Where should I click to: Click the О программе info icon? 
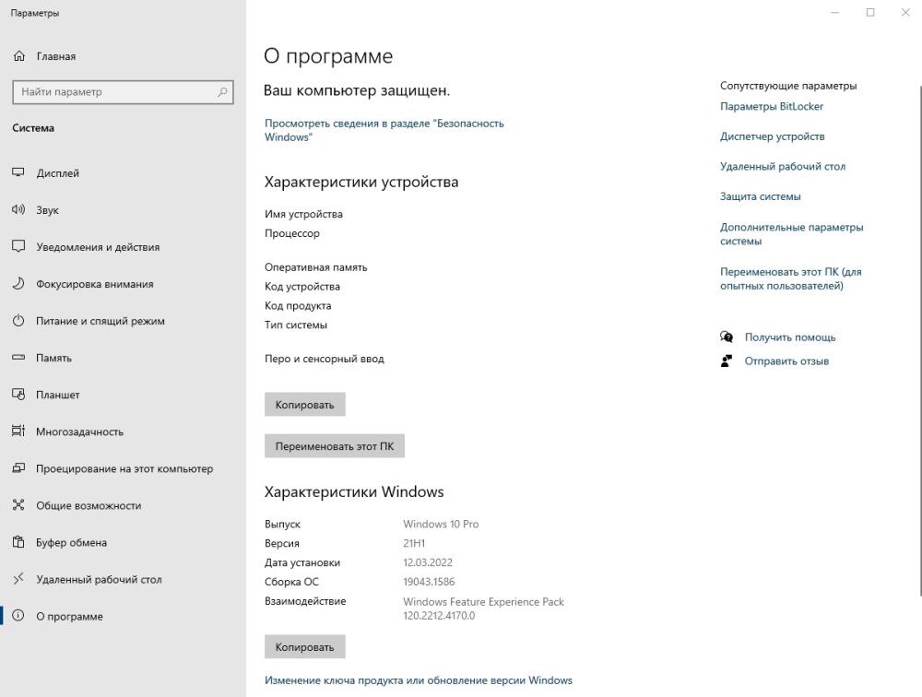(x=18, y=616)
